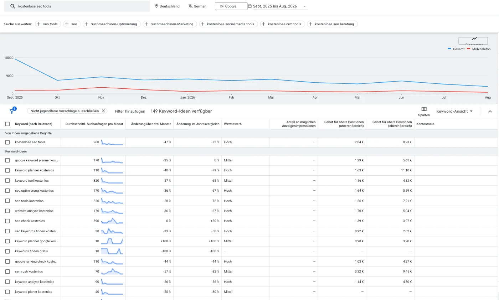
Task: Tick the checkbox for 'kostenlose seo tools'
Action: [7, 142]
